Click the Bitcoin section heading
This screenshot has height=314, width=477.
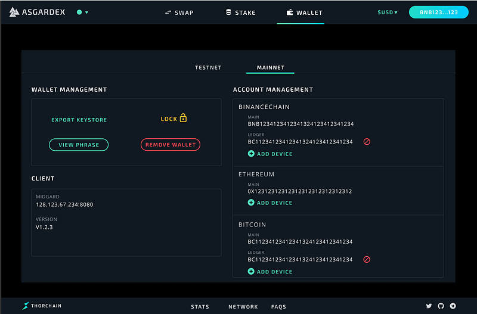click(252, 225)
